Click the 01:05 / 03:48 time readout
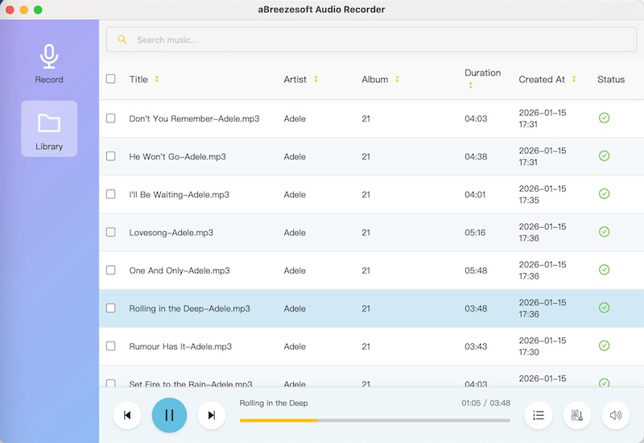This screenshot has height=443, width=644. pyautogui.click(x=486, y=404)
